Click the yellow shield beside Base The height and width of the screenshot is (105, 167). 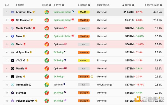point(24,36)
